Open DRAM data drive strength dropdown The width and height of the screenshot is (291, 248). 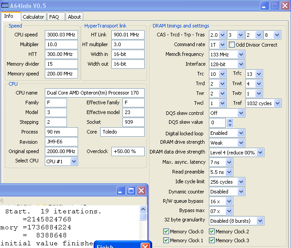pyautogui.click(x=260, y=153)
